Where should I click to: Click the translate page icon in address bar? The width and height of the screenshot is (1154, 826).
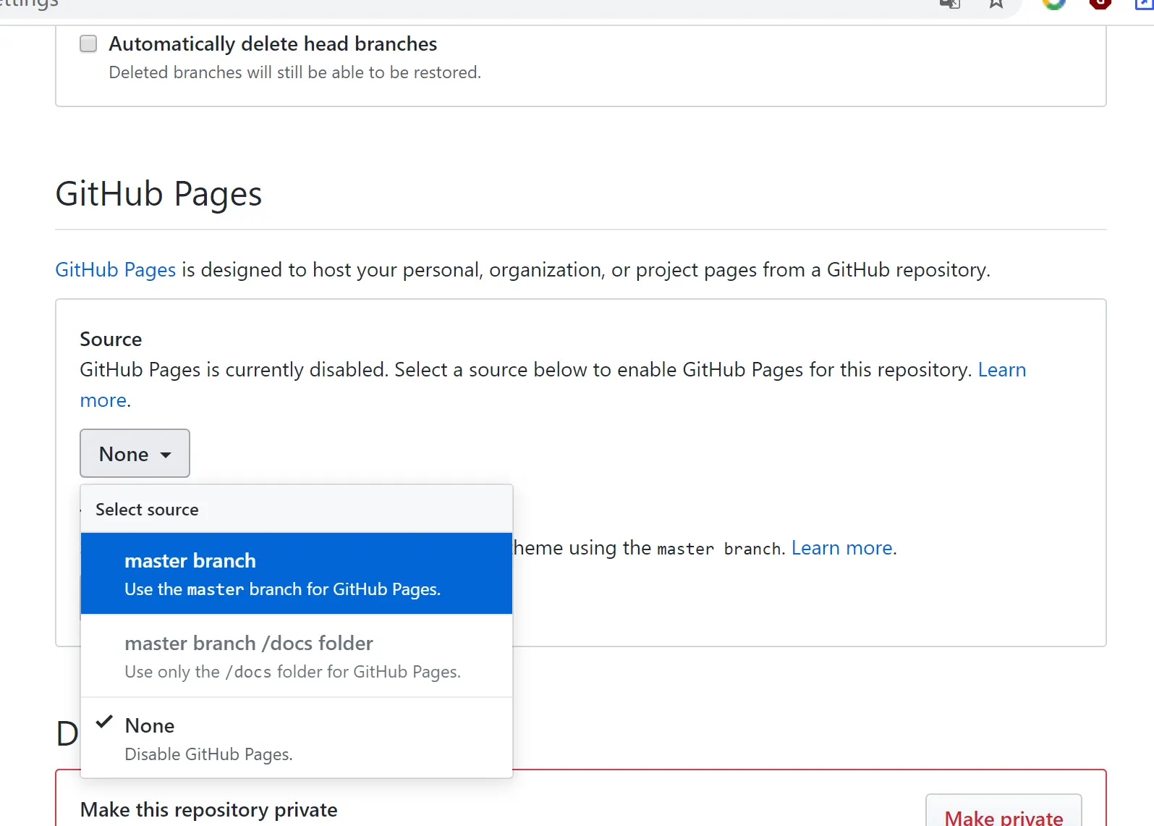[949, 4]
